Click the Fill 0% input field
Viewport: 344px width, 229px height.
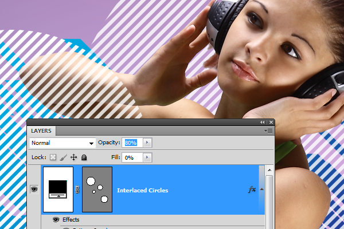pos(131,157)
